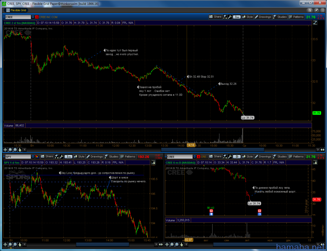Select pan hand tool under top chart
This screenshot has width=327, height=251.
20,150
